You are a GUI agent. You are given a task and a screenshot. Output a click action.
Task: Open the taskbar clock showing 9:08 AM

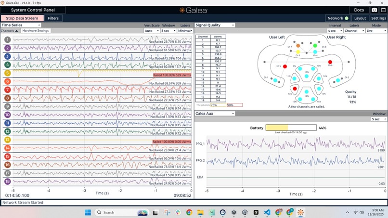point(375,212)
